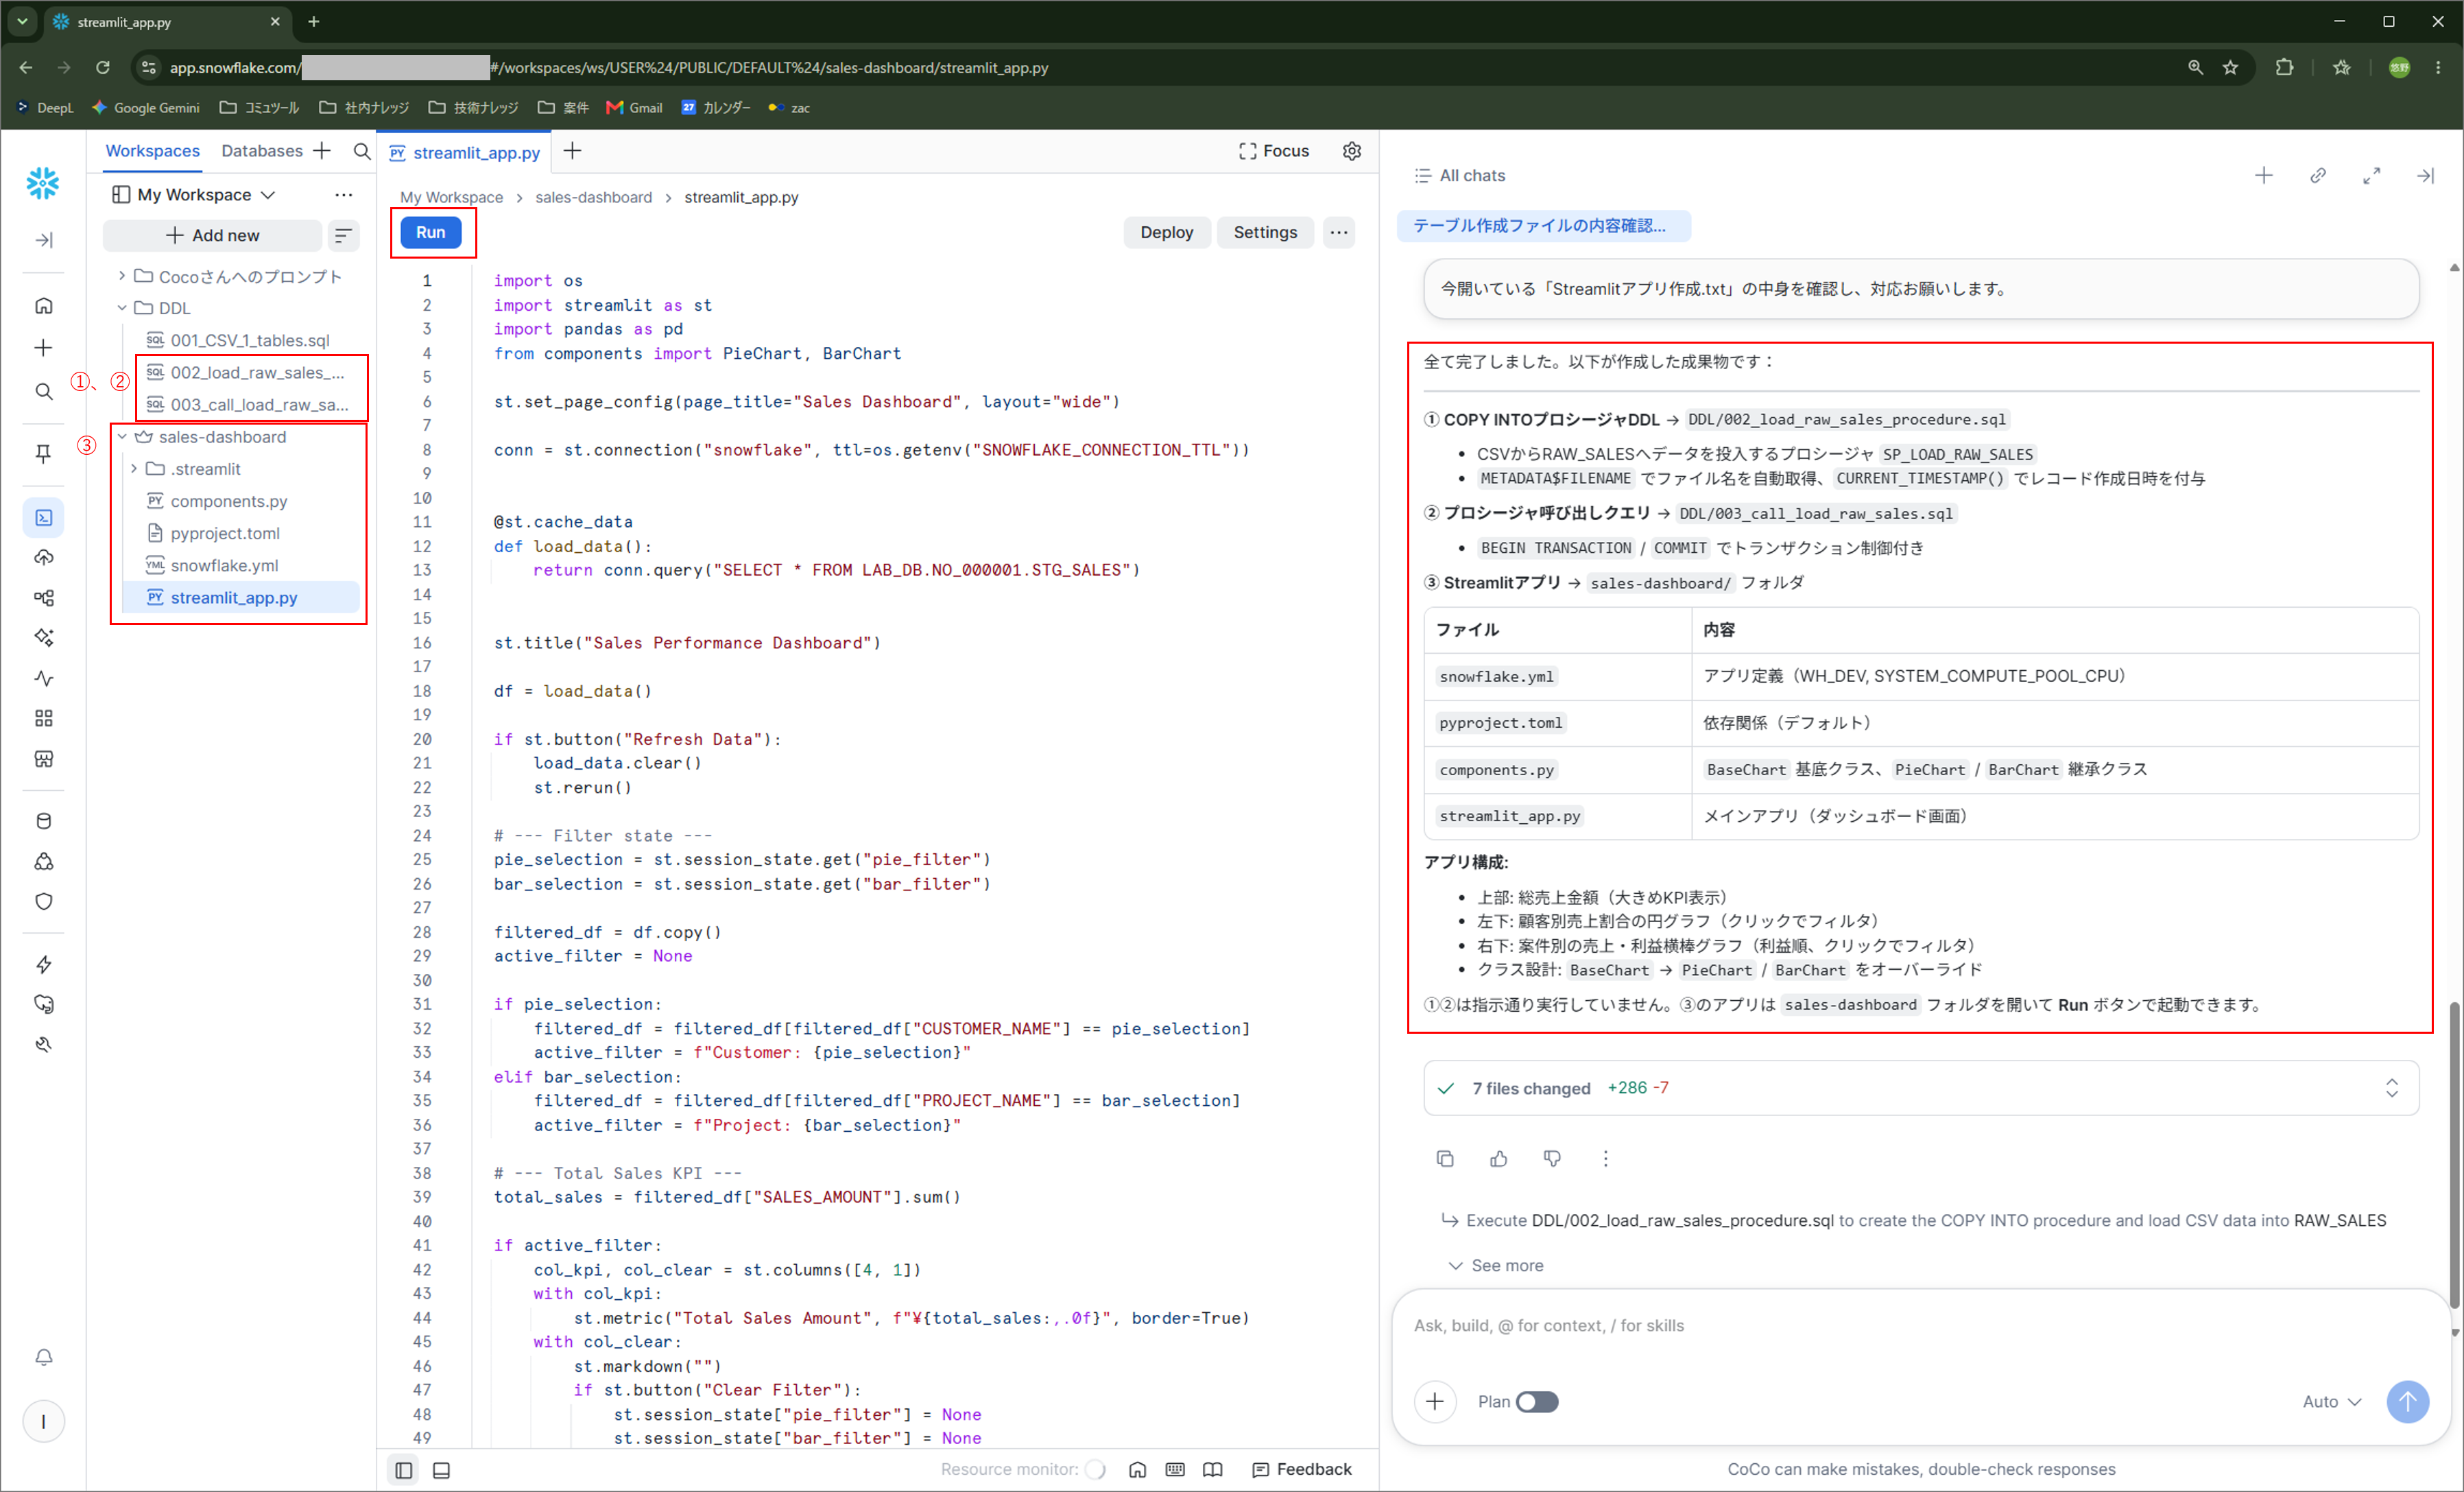Switch to the Databases tab

[x=262, y=151]
